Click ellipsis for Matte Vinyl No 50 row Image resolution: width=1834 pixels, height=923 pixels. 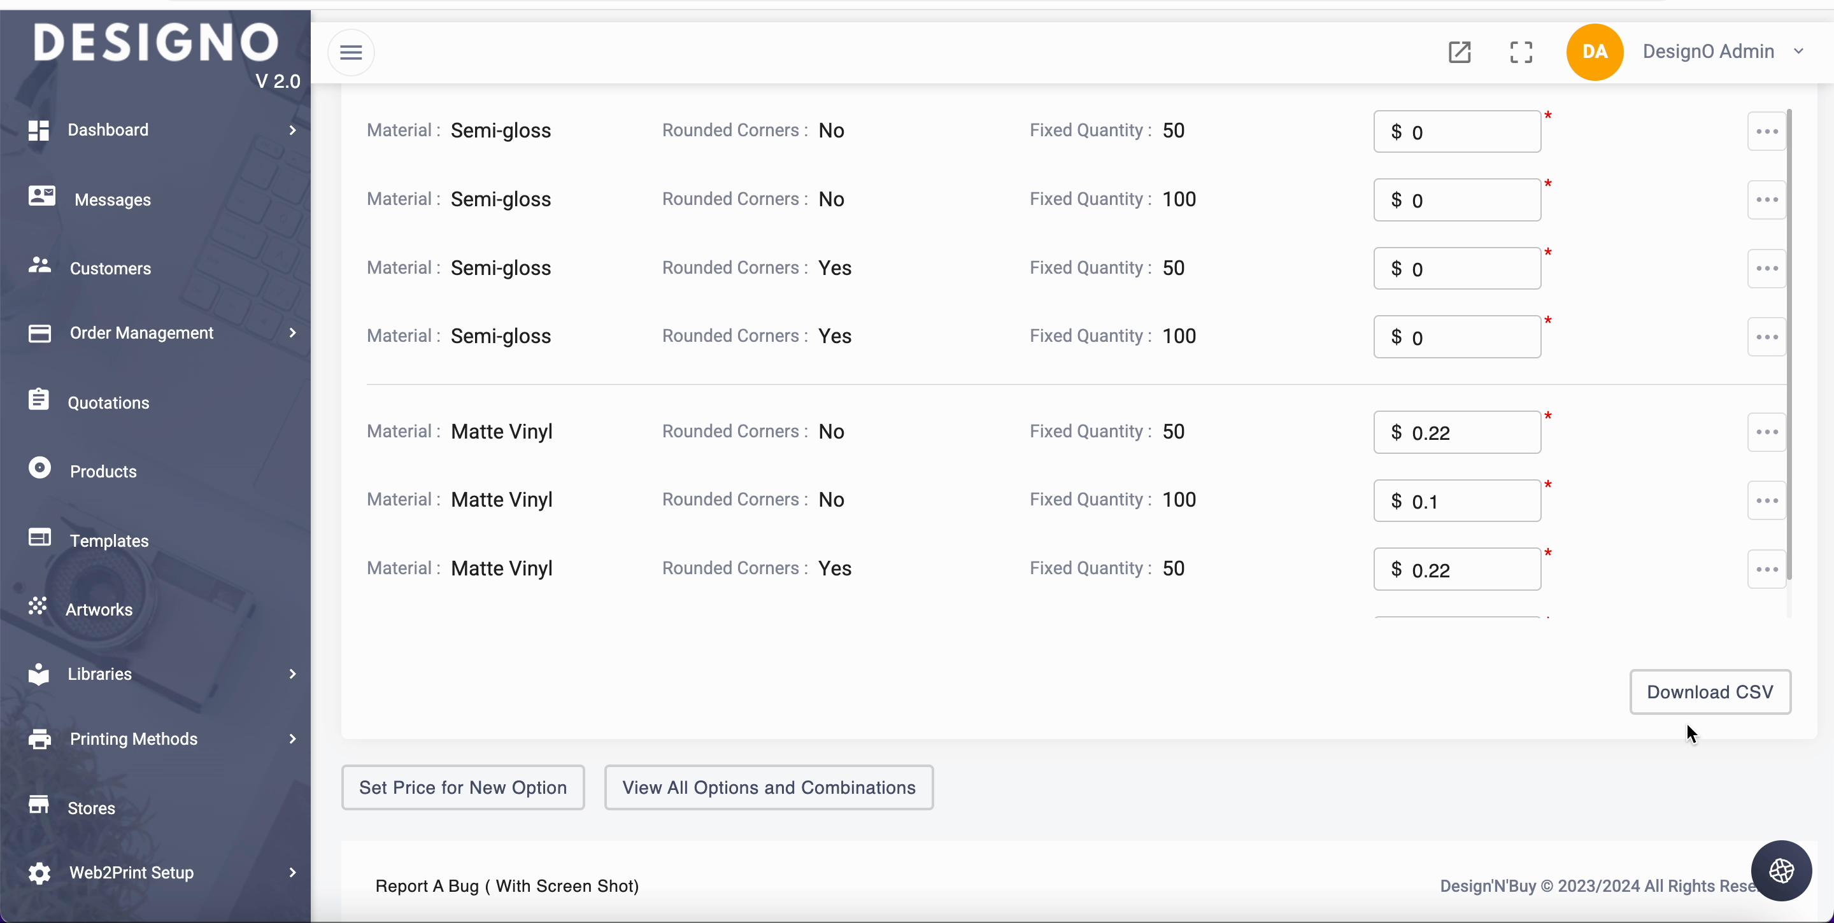point(1766,432)
